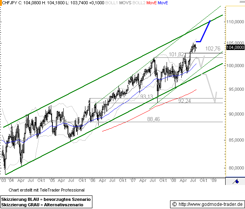Select the BOLL1 indicator label

[x=111, y=3]
